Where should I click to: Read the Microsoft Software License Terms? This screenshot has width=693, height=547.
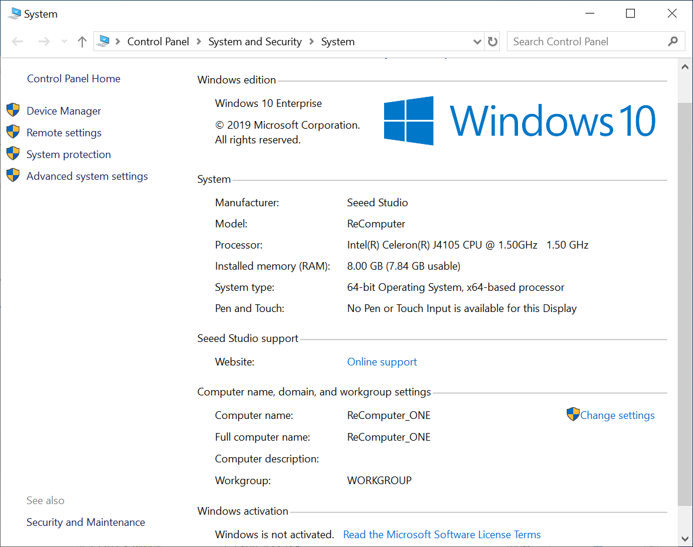(442, 535)
